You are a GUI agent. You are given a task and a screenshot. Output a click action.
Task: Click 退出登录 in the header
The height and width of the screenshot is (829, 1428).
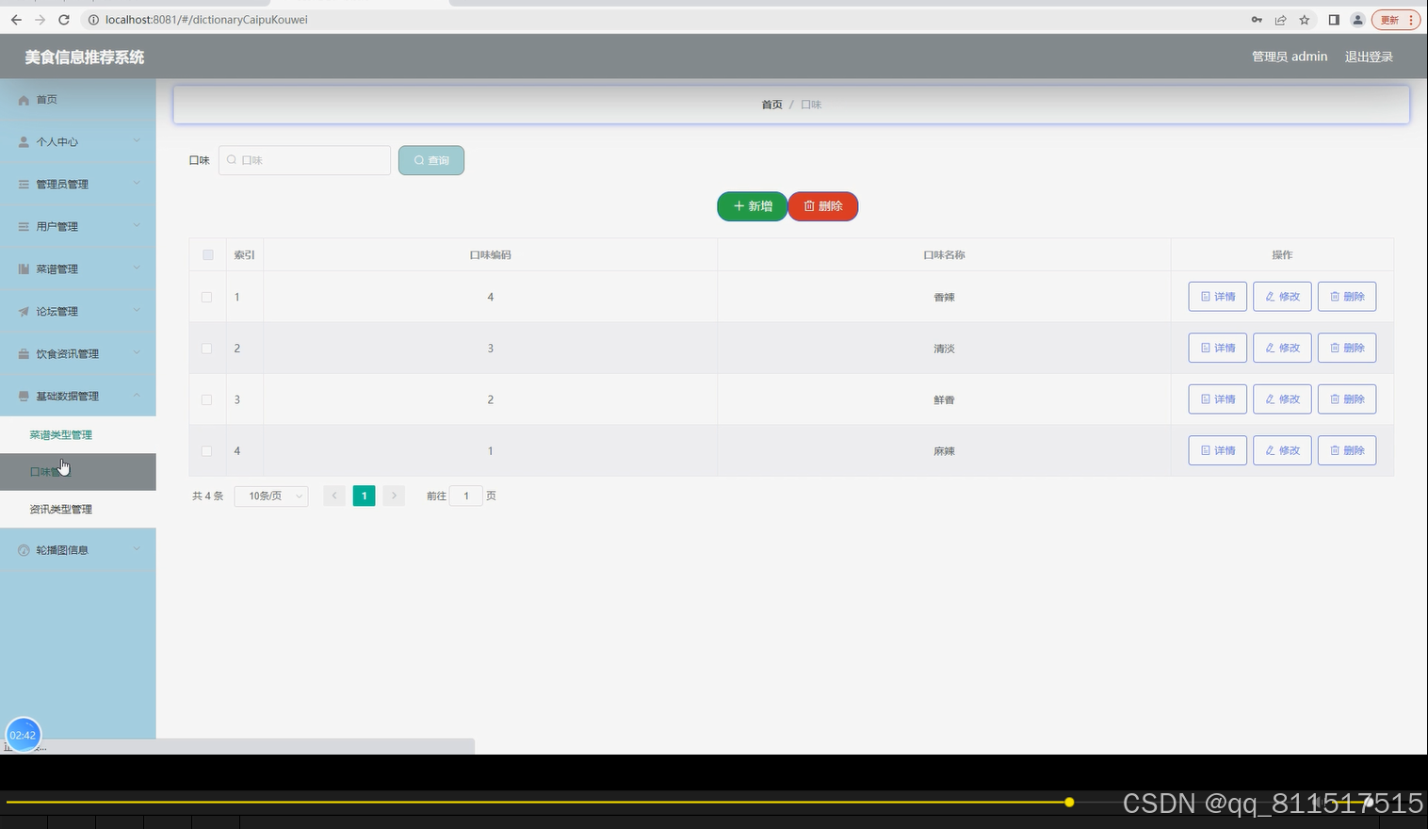(1369, 57)
